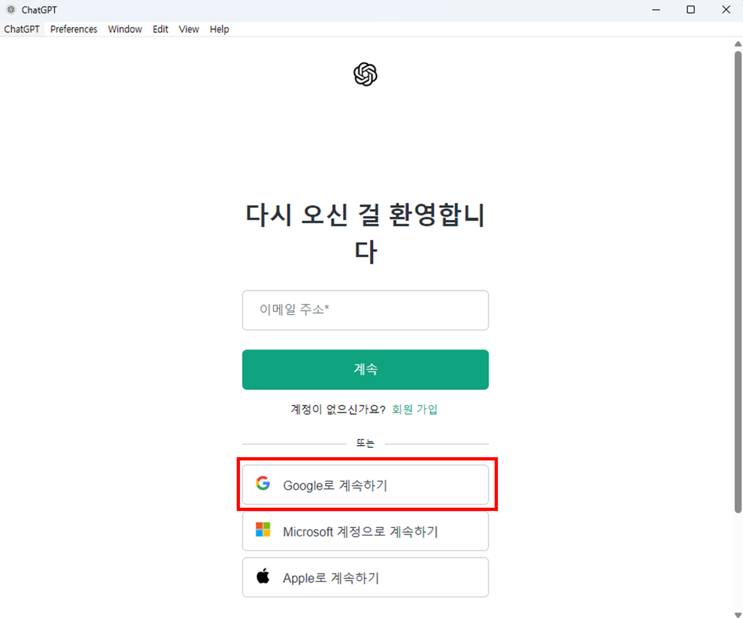The image size is (743, 618).
Task: Click the Google G logo icon
Action: pos(263,483)
